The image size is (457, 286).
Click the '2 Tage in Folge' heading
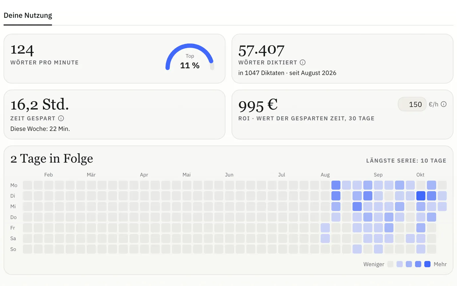(x=52, y=158)
